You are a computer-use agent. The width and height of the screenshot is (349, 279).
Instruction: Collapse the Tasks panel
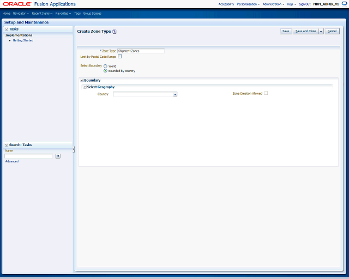point(7,29)
